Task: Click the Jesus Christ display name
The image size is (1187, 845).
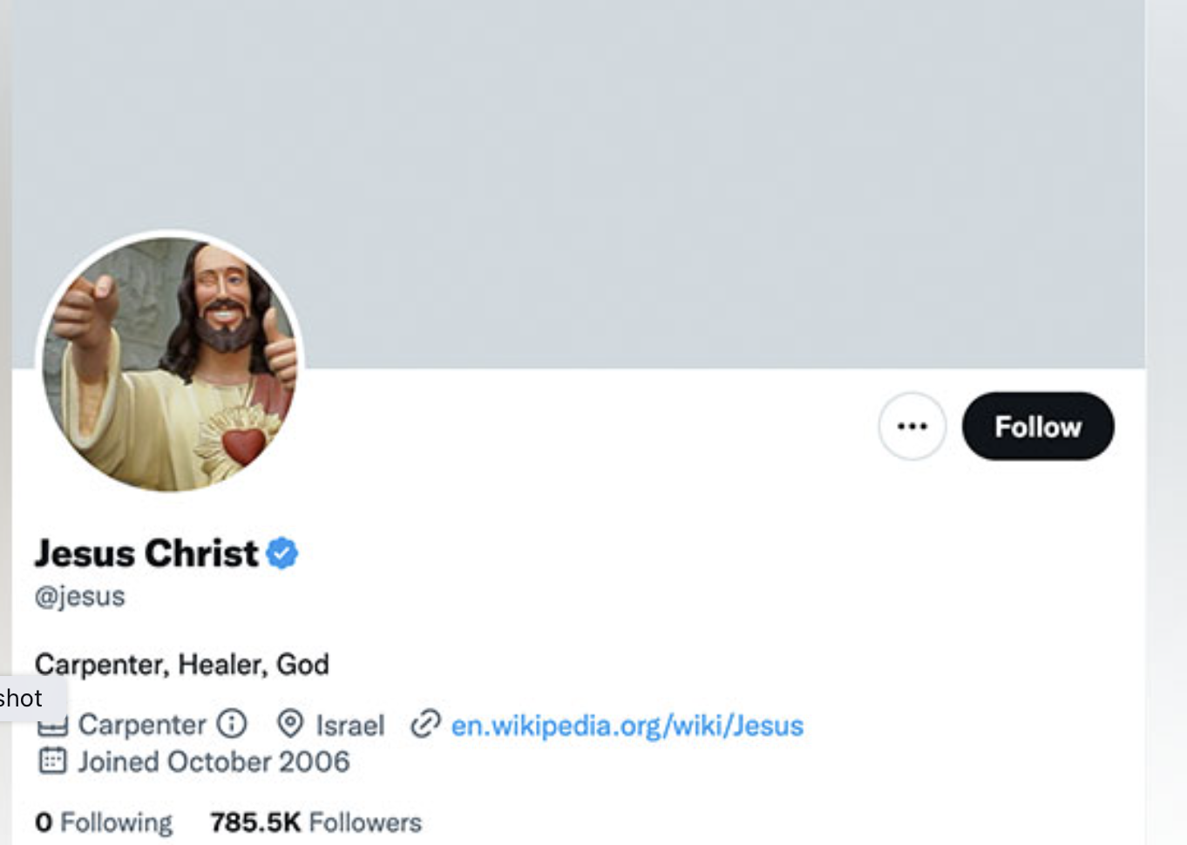Action: (146, 553)
